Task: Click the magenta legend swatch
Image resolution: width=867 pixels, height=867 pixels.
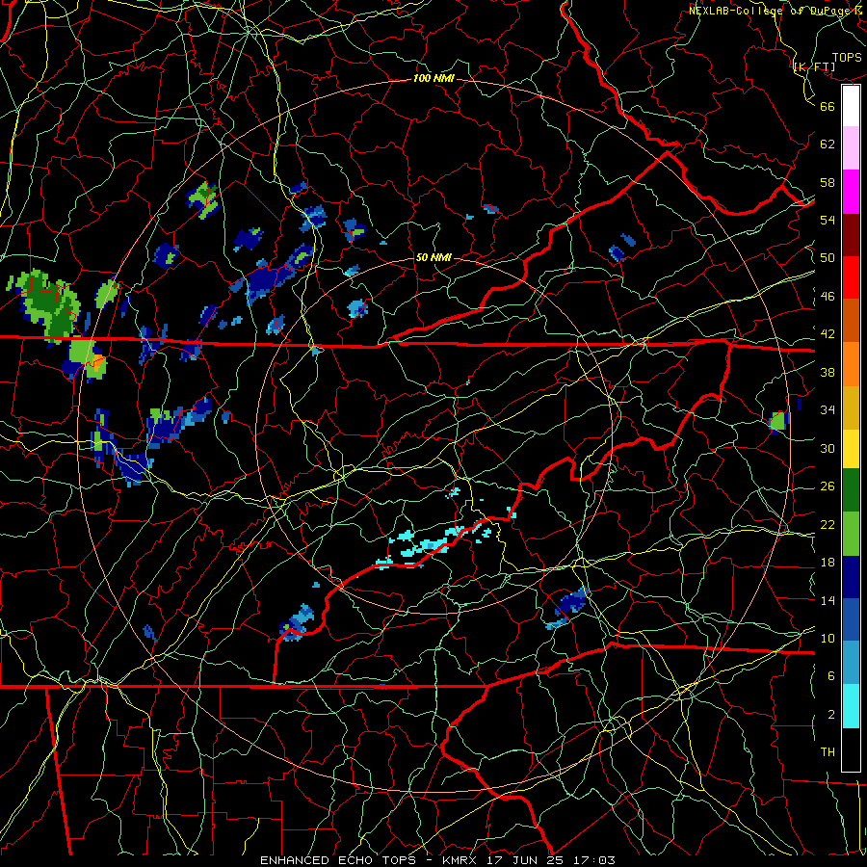Action: (x=851, y=192)
